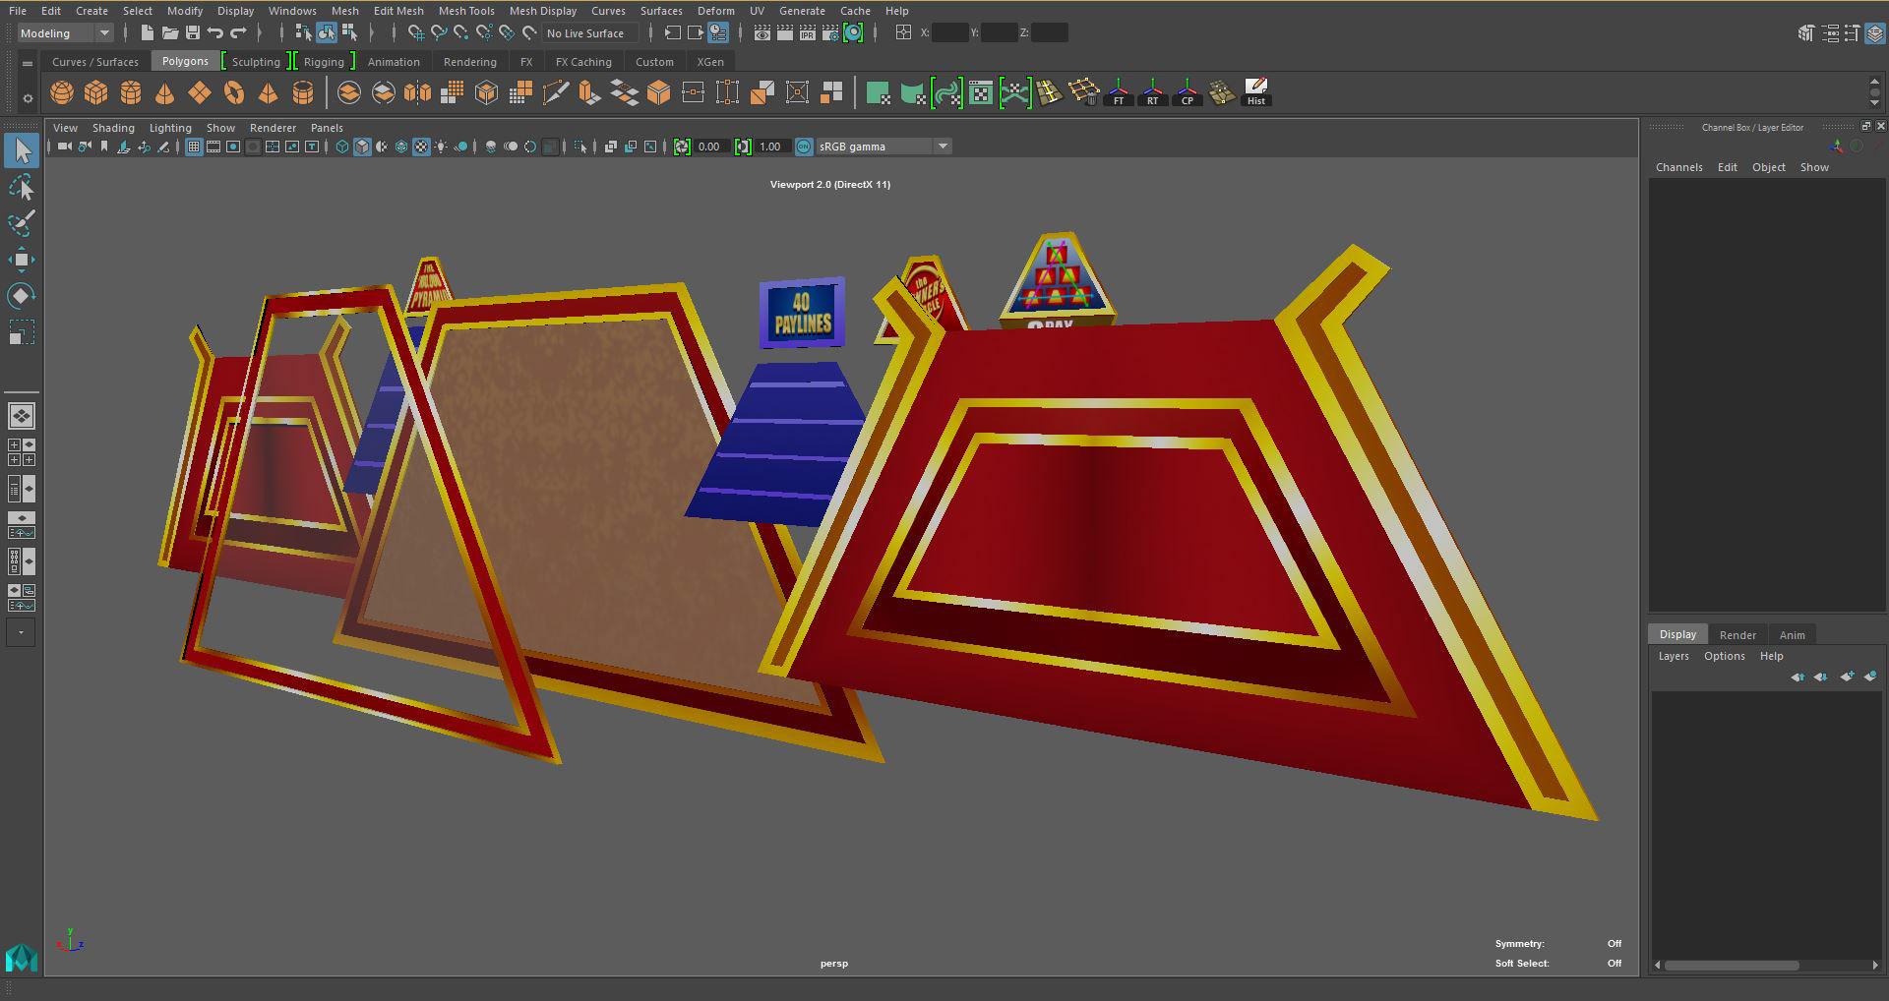
Task: Click the shelf scroll down arrow
Action: (x=1874, y=102)
